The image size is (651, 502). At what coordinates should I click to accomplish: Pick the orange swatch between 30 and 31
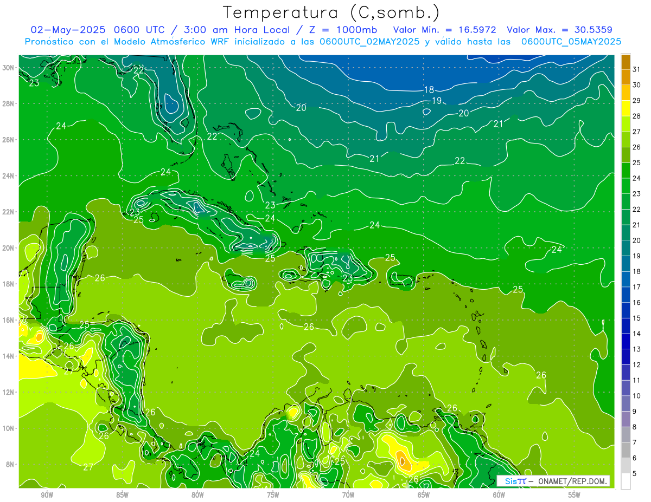point(626,76)
